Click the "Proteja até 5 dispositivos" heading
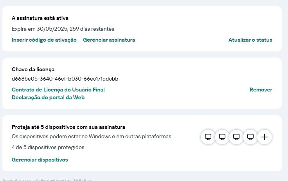The image size is (288, 181). click(x=68, y=127)
